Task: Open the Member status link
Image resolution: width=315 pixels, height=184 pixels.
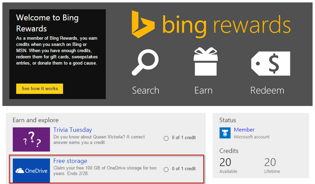Action: click(x=244, y=130)
